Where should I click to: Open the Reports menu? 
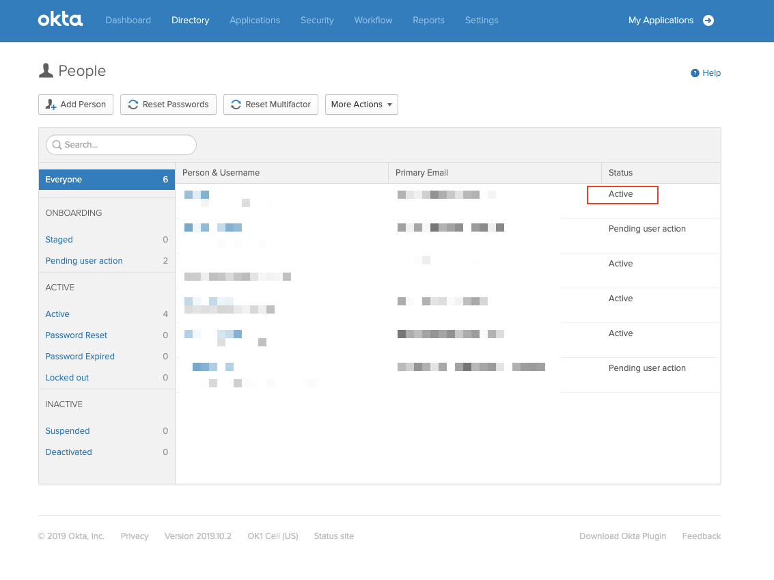(428, 20)
